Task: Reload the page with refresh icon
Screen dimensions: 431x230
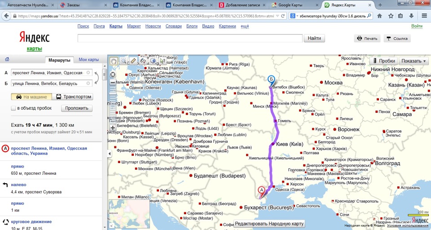Action: [x=282, y=16]
